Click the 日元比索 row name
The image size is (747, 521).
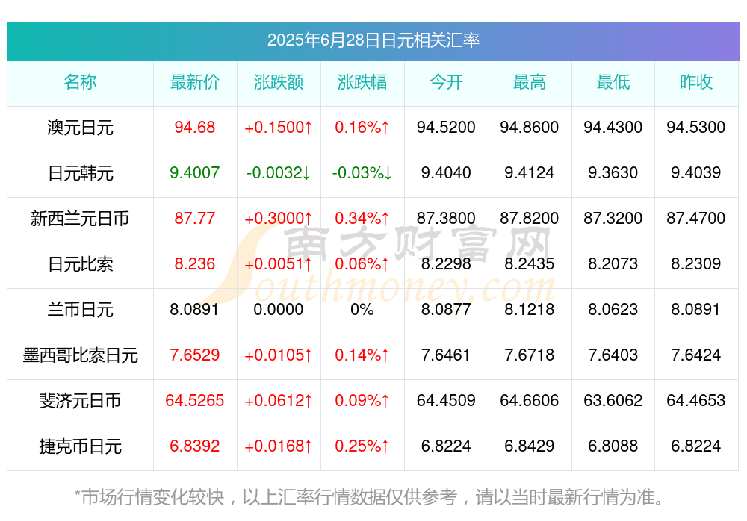click(x=80, y=263)
